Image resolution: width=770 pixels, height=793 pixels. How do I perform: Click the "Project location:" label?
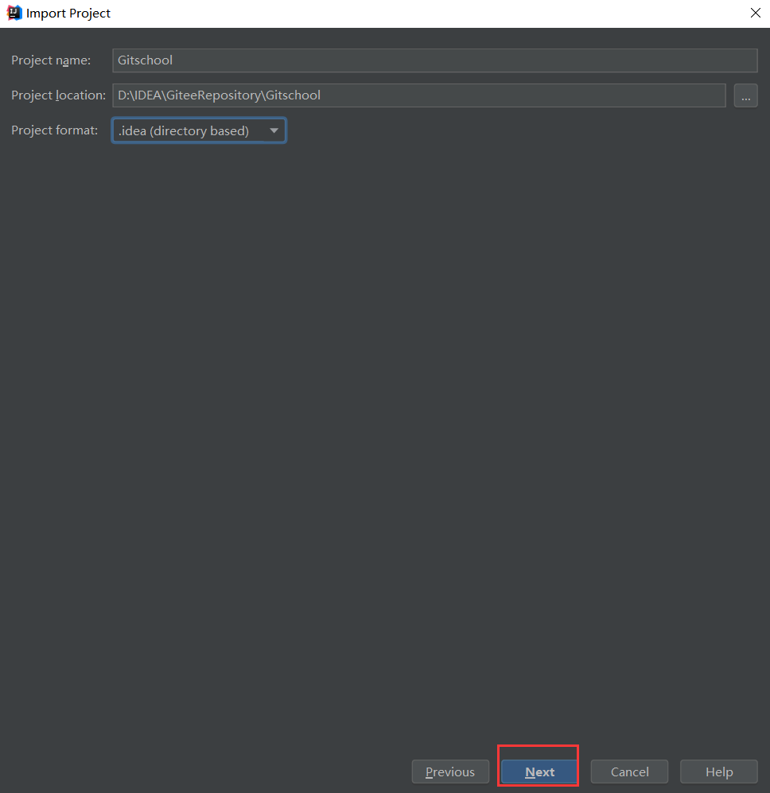tap(59, 95)
